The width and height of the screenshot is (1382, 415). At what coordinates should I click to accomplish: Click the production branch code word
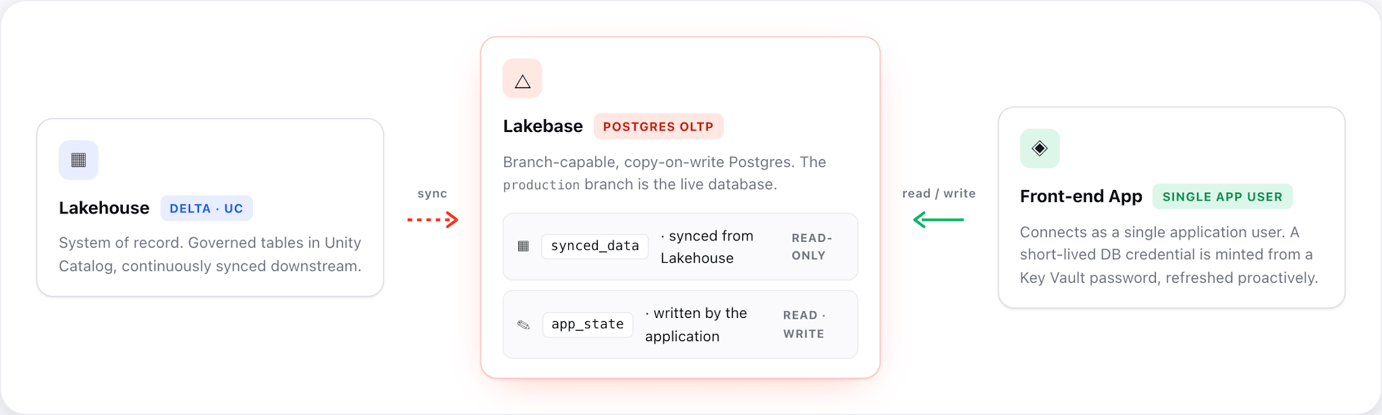(x=541, y=185)
